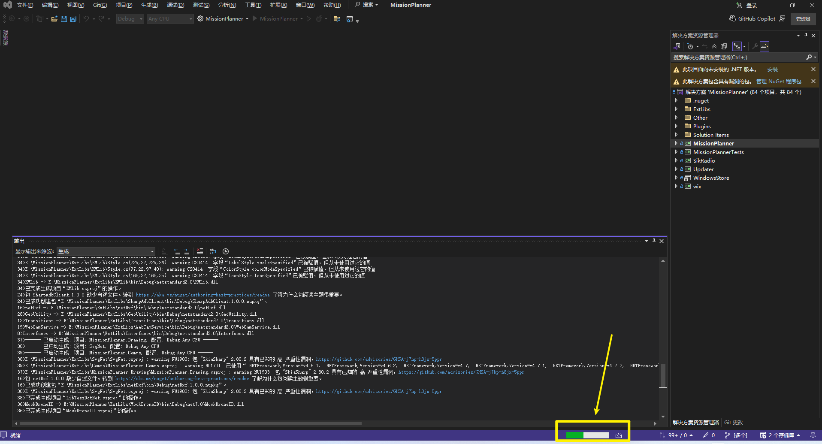Image resolution: width=822 pixels, height=444 pixels.
Task: Expand the ExtLibs folder node
Action: coord(677,109)
